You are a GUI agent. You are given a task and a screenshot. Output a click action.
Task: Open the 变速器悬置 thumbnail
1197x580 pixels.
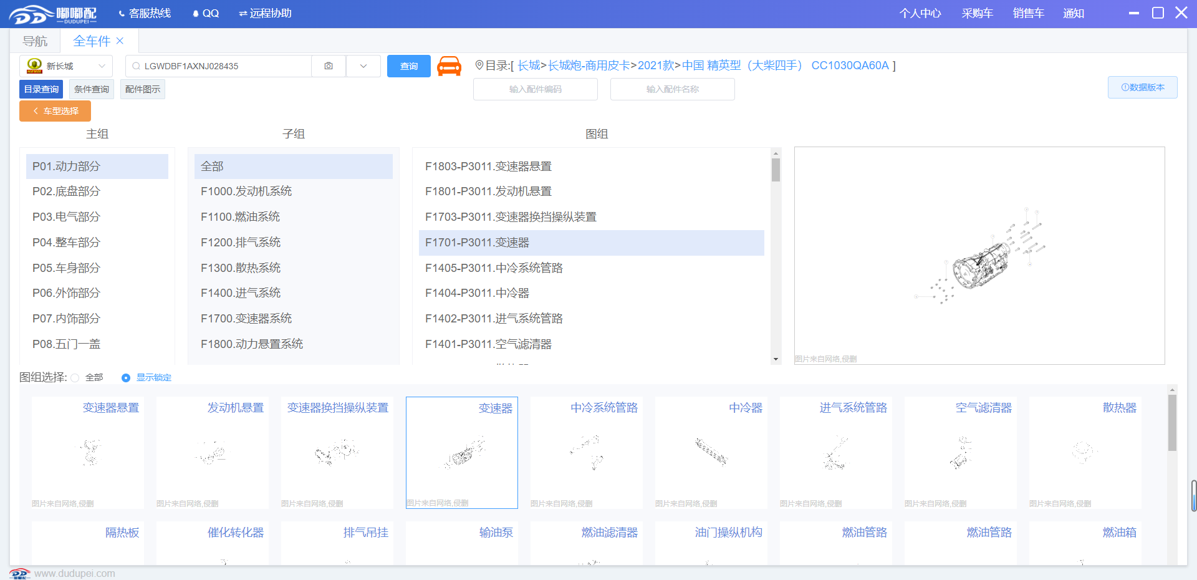coord(88,453)
